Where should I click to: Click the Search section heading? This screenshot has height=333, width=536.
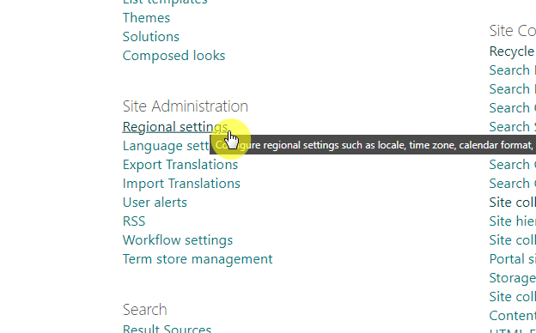[x=144, y=310]
